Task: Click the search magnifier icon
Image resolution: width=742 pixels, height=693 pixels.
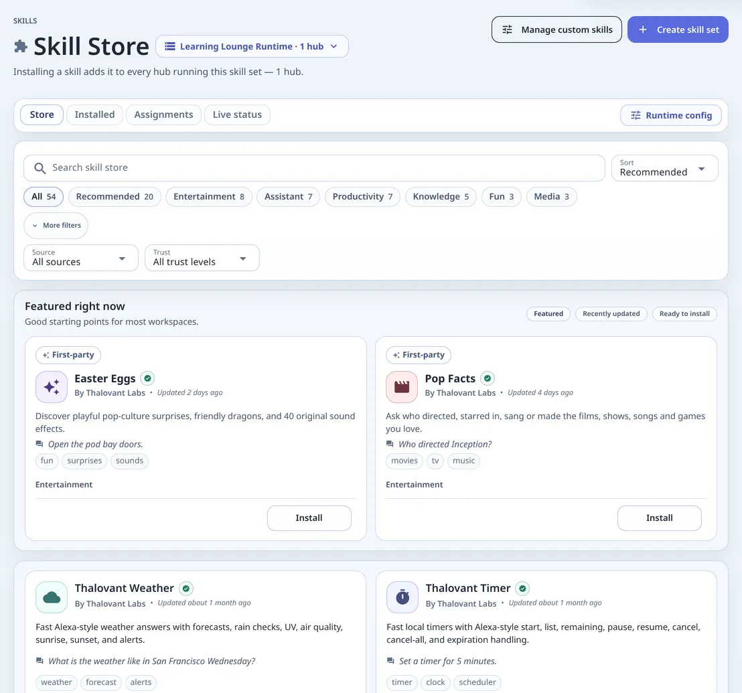Action: (40, 168)
